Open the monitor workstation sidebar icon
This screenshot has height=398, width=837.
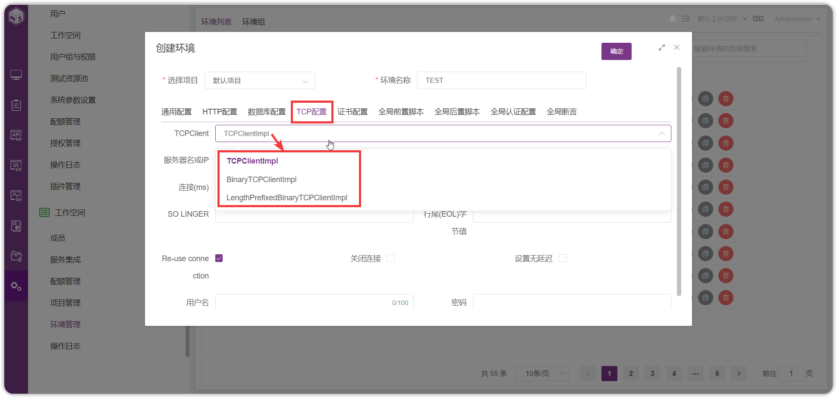pyautogui.click(x=16, y=75)
